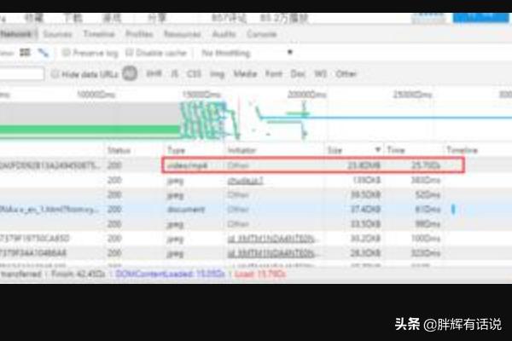Sort requests by the Type column header

click(175, 150)
